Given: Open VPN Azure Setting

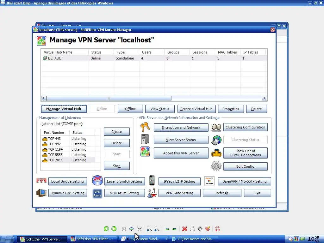Looking at the screenshot, I should pyautogui.click(x=124, y=193).
